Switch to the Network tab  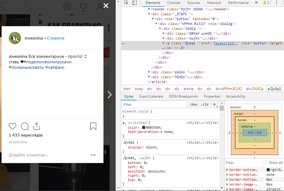214,3
